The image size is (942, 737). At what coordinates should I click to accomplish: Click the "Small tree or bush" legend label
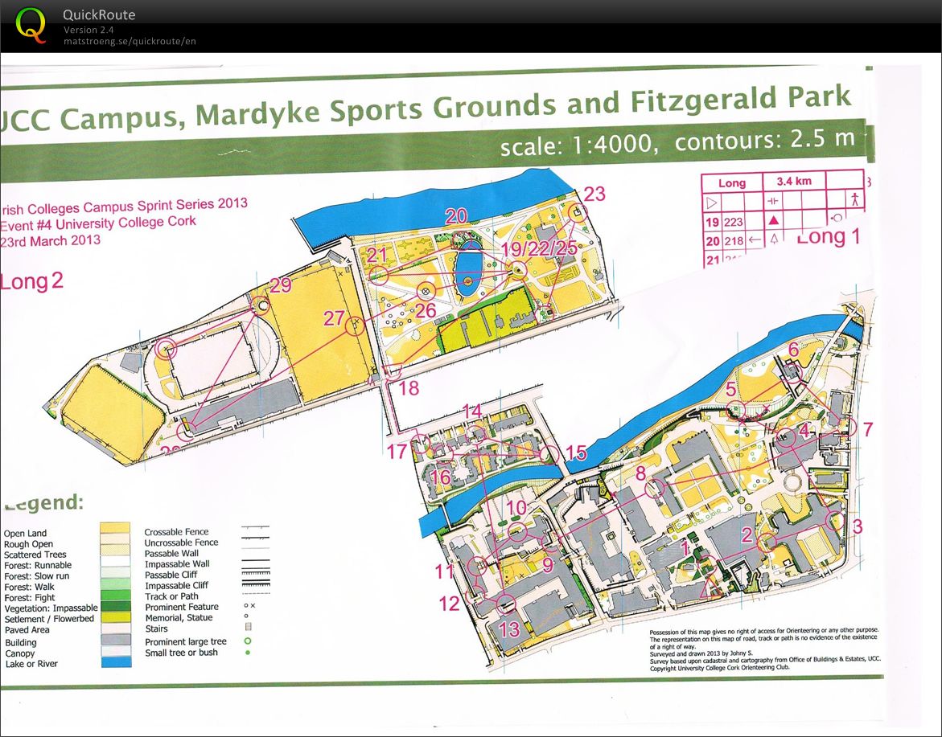[x=182, y=653]
